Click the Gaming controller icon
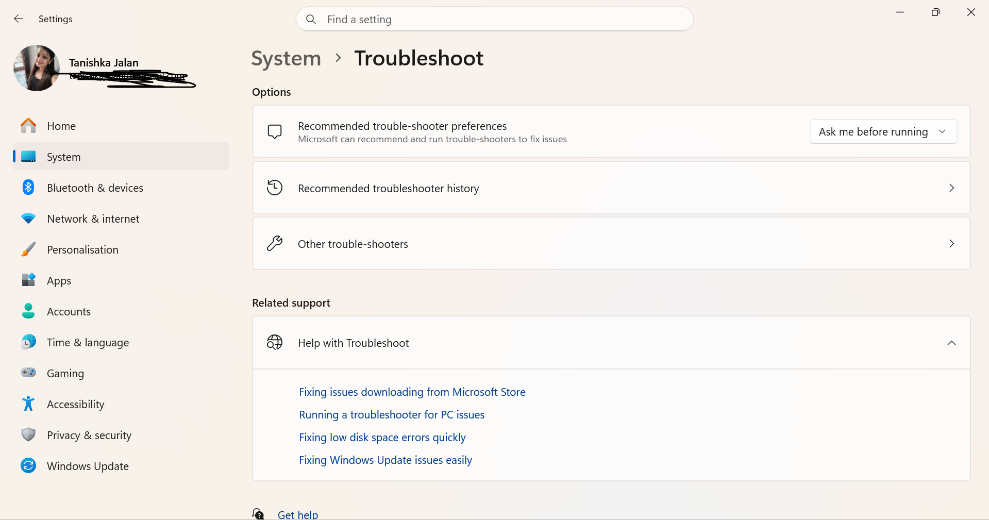989x520 pixels. tap(28, 372)
